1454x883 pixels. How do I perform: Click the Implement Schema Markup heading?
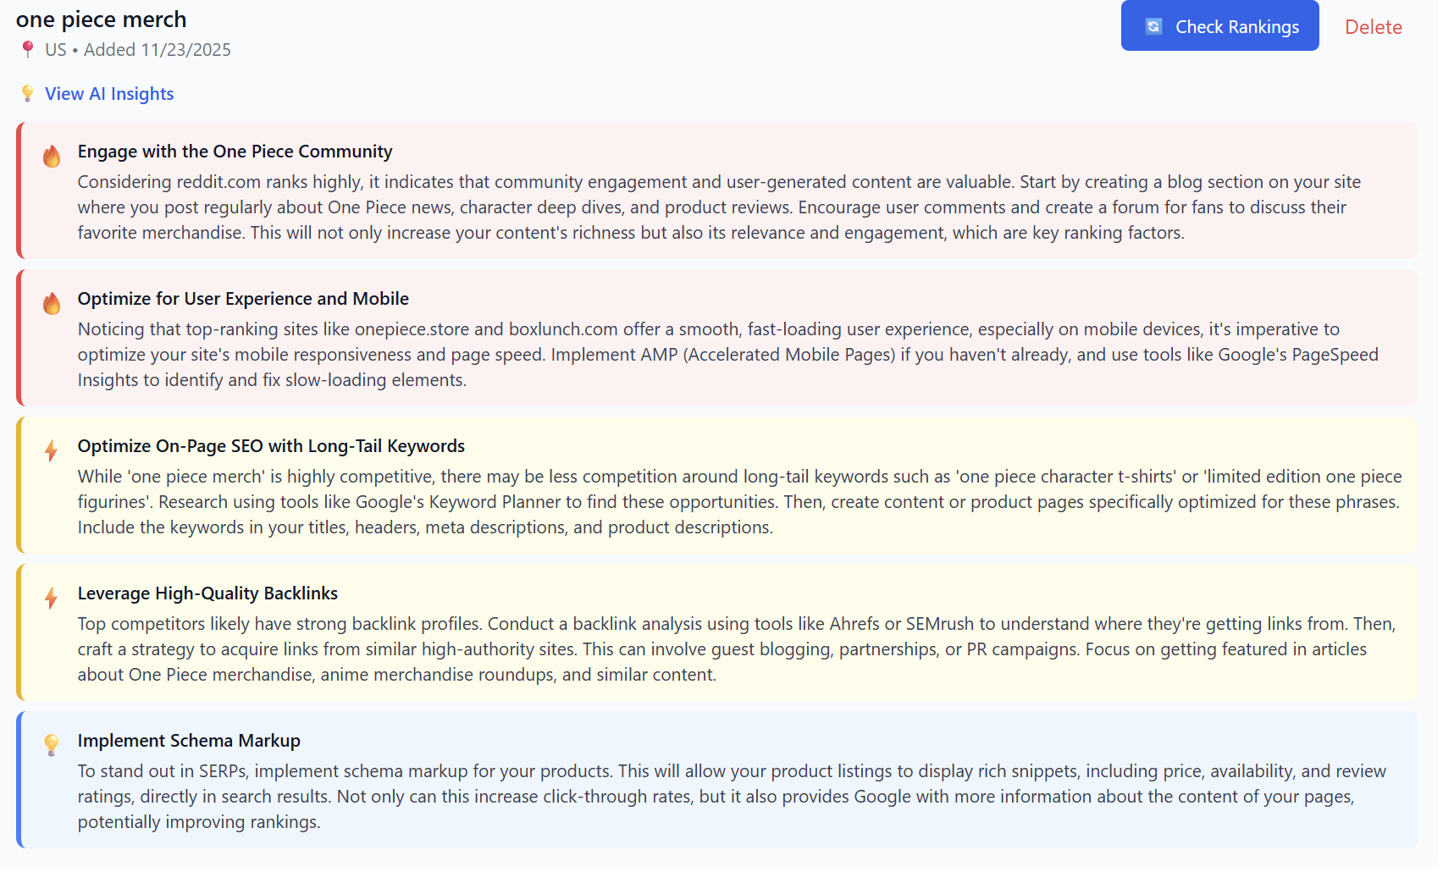[x=189, y=741]
